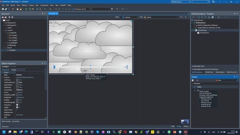Viewport: 240px width, 135px height.
Task: Click the search icon in Palette panel
Action: tap(237, 80)
